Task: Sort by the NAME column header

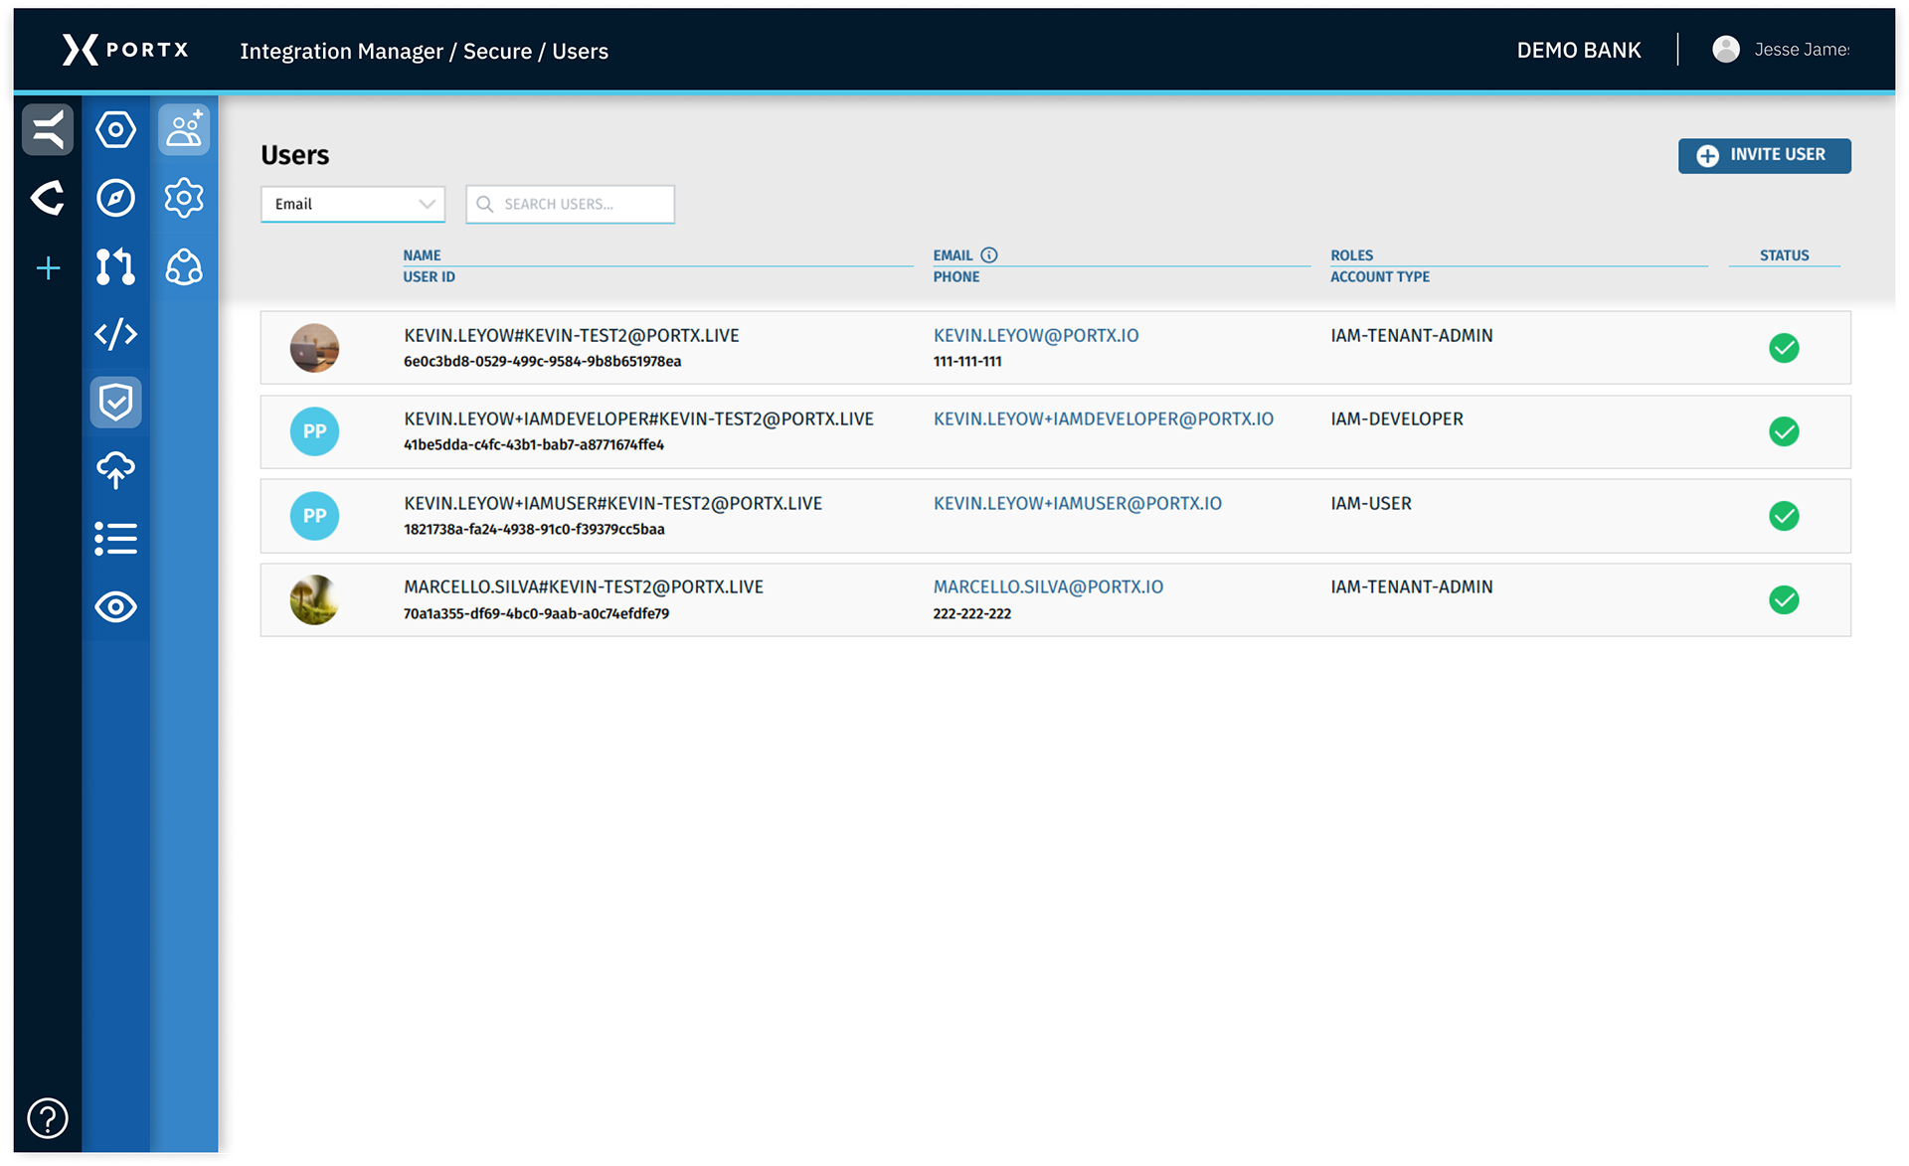Action: 422,255
